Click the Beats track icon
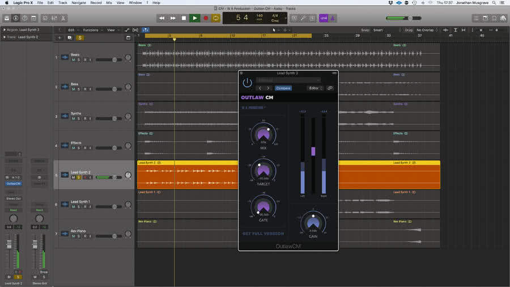 [65, 57]
